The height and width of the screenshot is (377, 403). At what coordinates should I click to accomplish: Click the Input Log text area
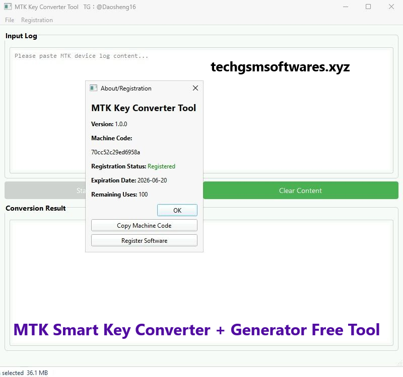click(201, 110)
